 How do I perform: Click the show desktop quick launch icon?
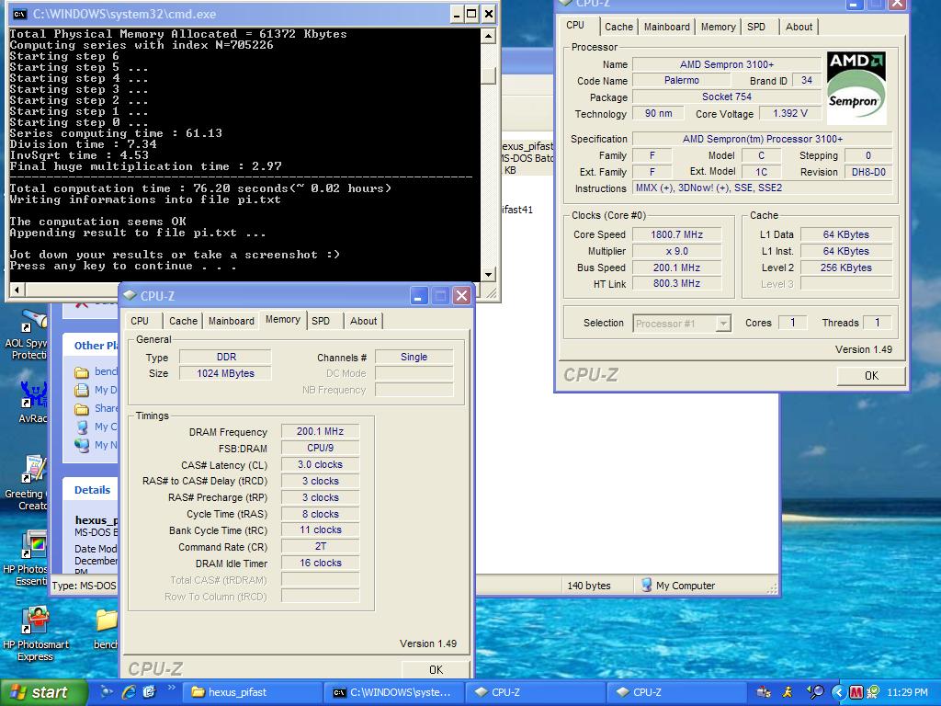(150, 692)
